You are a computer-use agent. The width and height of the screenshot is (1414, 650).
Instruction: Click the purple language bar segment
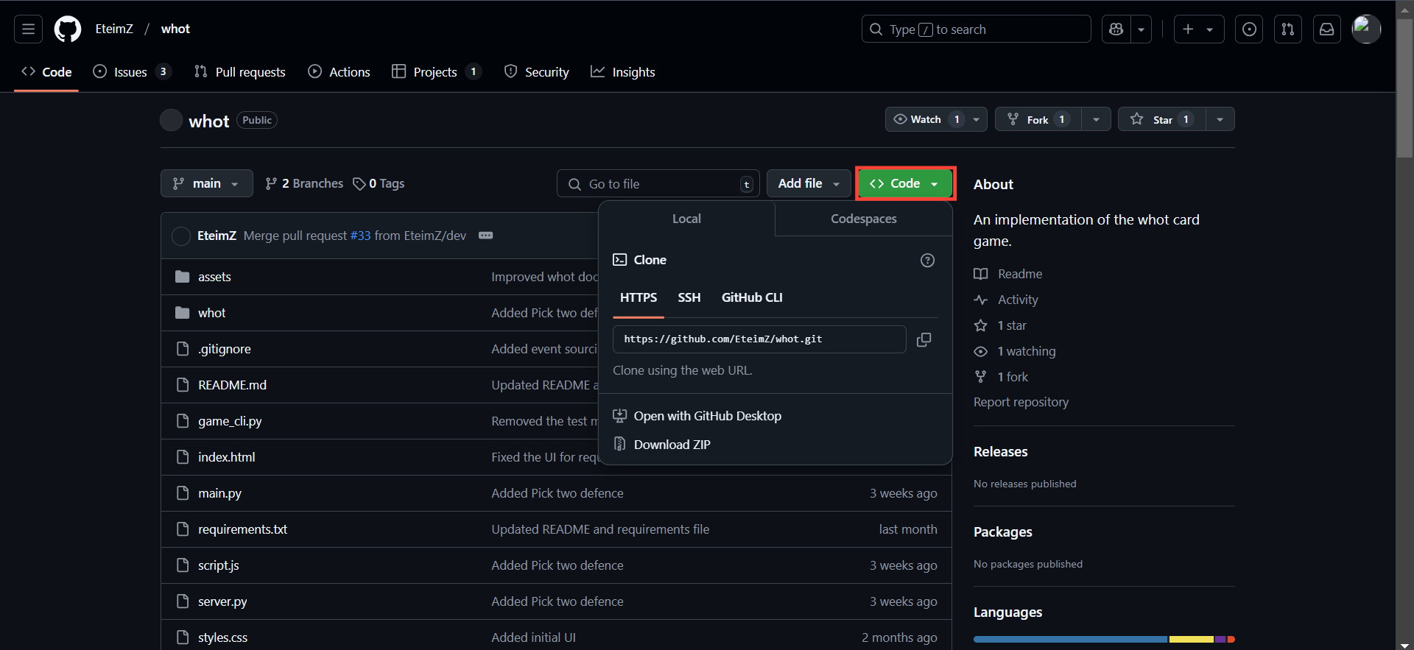pyautogui.click(x=1220, y=639)
